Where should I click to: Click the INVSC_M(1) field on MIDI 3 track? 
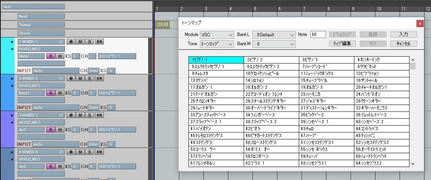pos(41,122)
